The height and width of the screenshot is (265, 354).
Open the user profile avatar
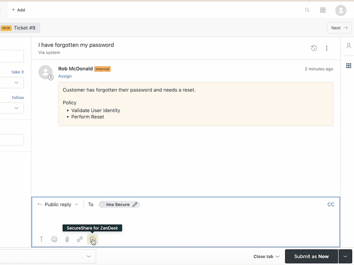[341, 10]
